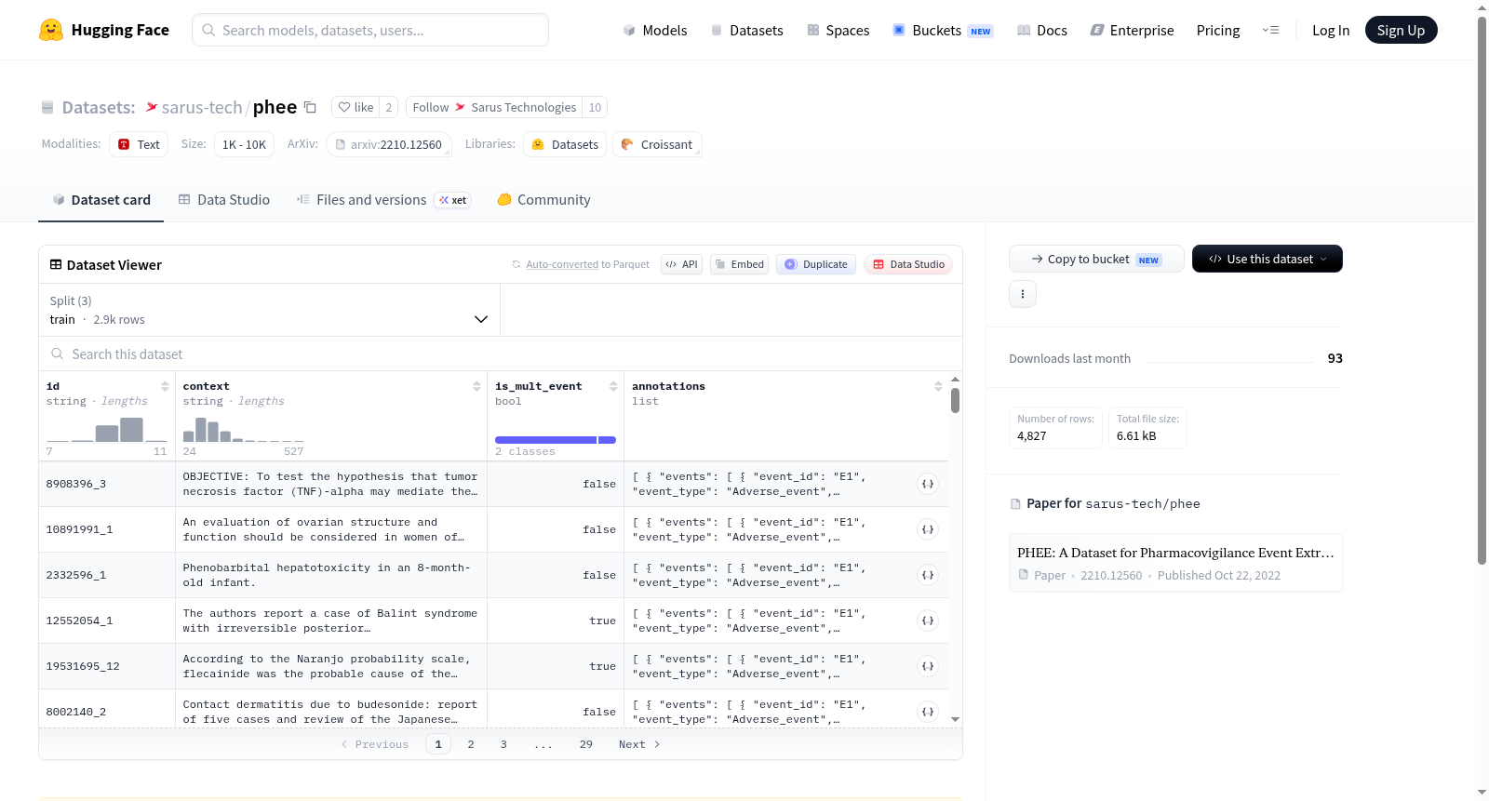Go to Models in top navigation

click(655, 31)
